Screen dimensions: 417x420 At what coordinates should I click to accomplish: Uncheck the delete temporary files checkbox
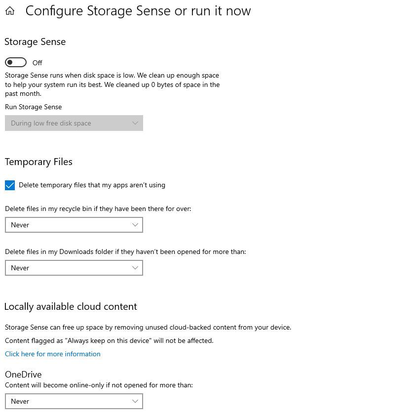pyautogui.click(x=10, y=185)
